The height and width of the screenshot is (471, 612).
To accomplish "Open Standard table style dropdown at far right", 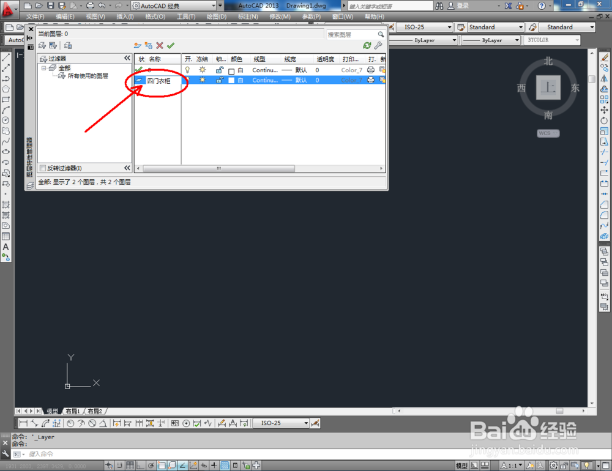I will point(592,27).
